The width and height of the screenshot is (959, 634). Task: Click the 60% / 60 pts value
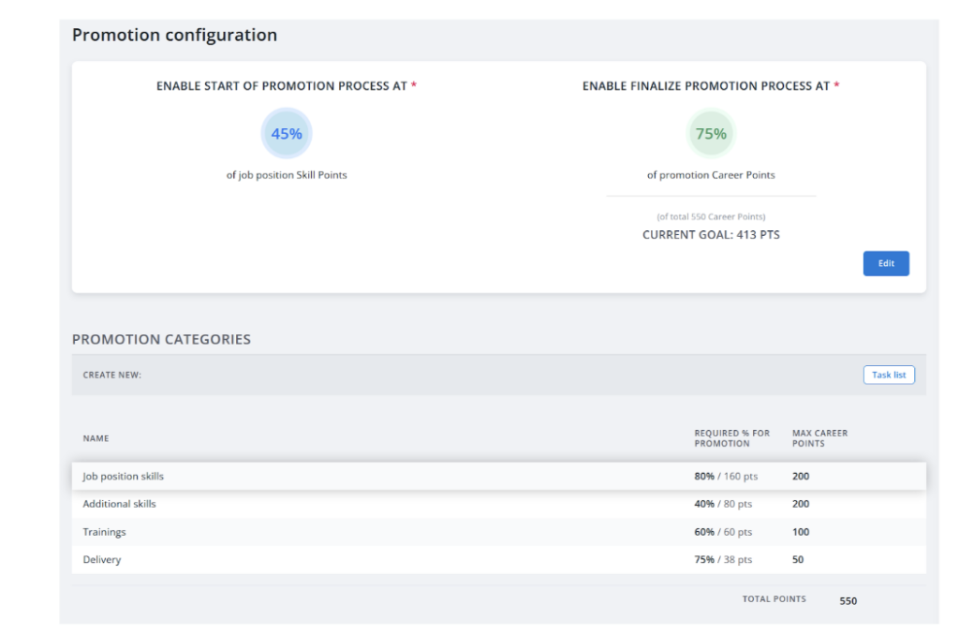point(723,532)
